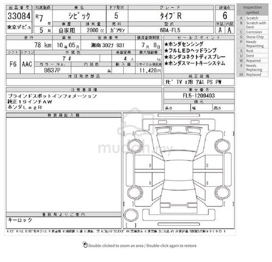This screenshot has width=272, height=262.
Task: Click the front-left wheel on car diagram
Action: (135, 146)
